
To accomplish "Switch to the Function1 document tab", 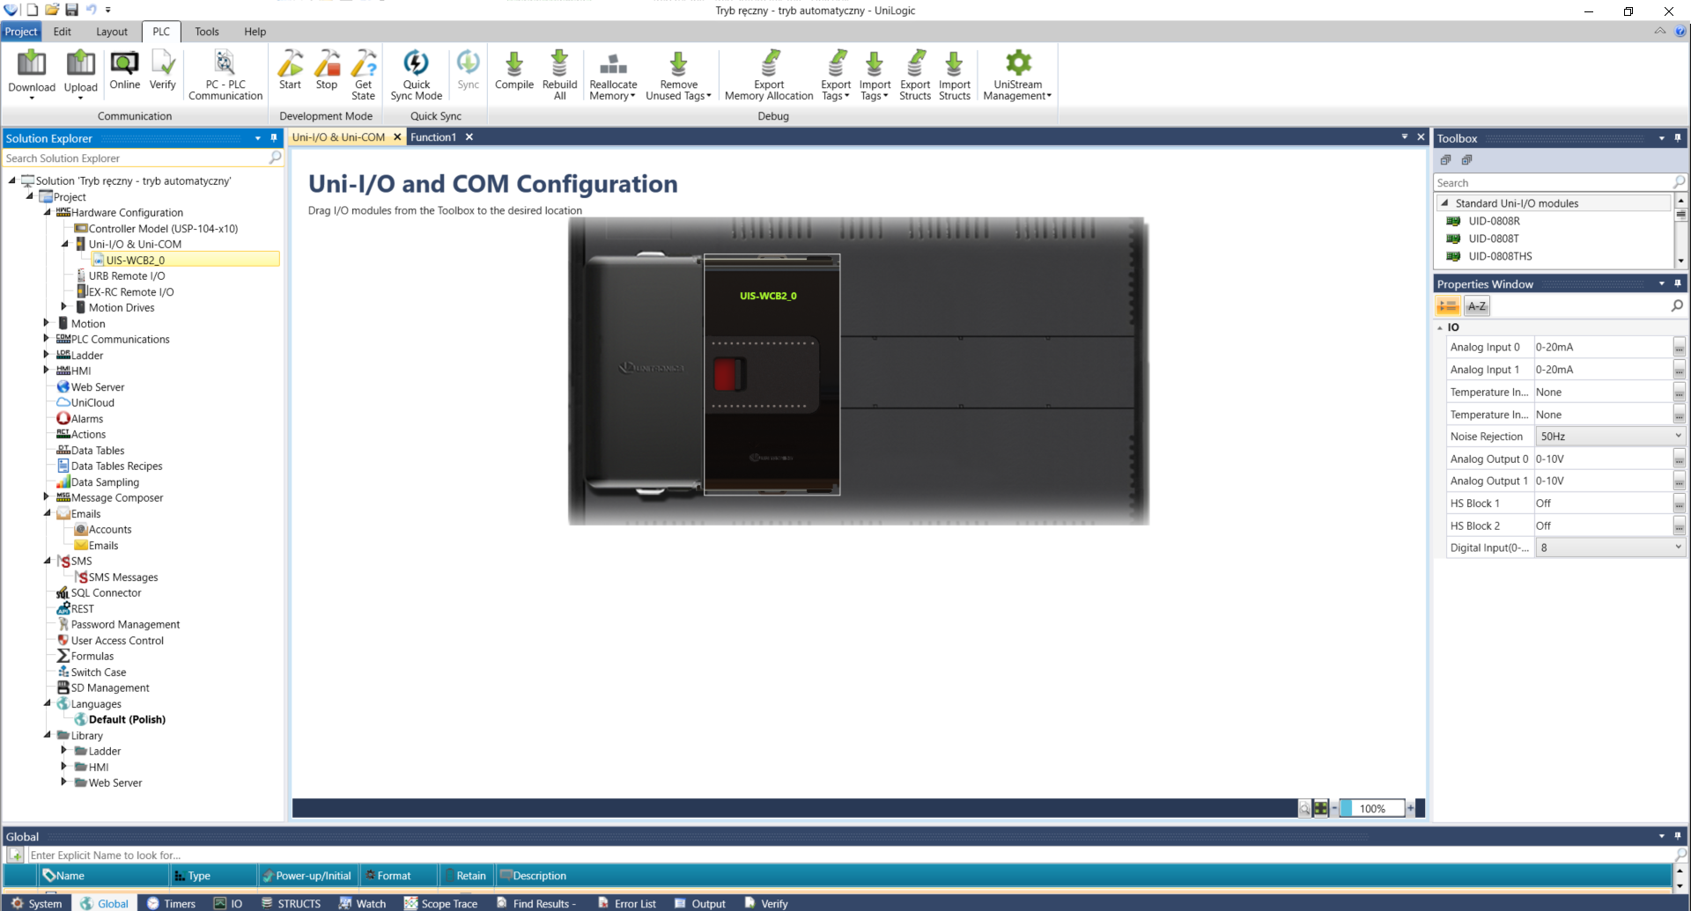I will pos(433,137).
